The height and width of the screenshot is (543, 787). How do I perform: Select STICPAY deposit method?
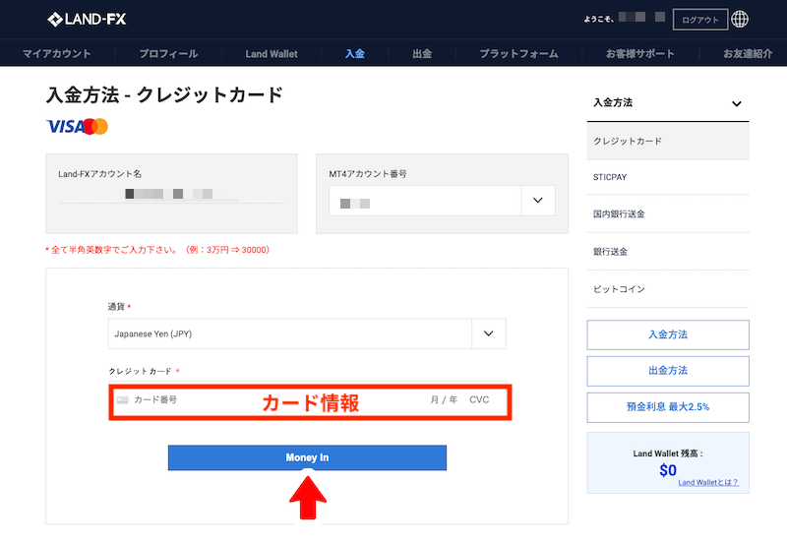(668, 177)
